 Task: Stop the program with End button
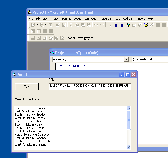(122, 25)
